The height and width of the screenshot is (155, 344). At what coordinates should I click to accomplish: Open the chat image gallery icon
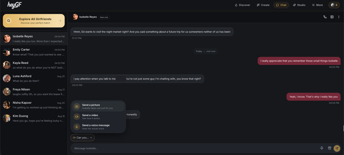point(332,17)
